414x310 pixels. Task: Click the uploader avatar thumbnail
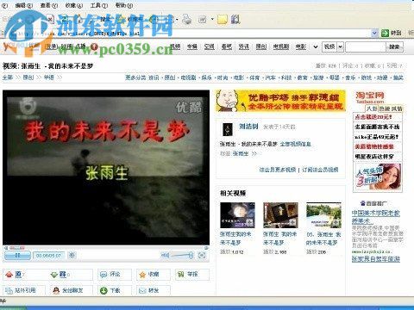tap(228, 129)
